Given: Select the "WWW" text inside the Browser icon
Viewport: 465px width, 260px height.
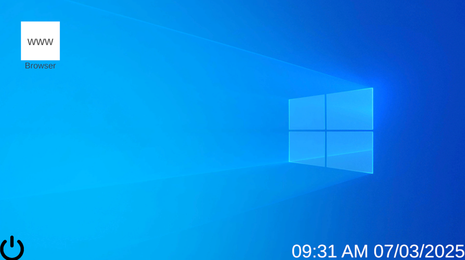Looking at the screenshot, I should 40,42.
